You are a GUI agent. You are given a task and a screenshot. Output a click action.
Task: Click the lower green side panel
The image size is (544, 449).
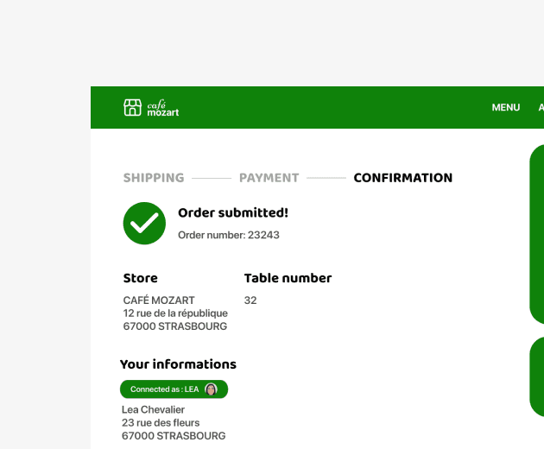click(537, 376)
